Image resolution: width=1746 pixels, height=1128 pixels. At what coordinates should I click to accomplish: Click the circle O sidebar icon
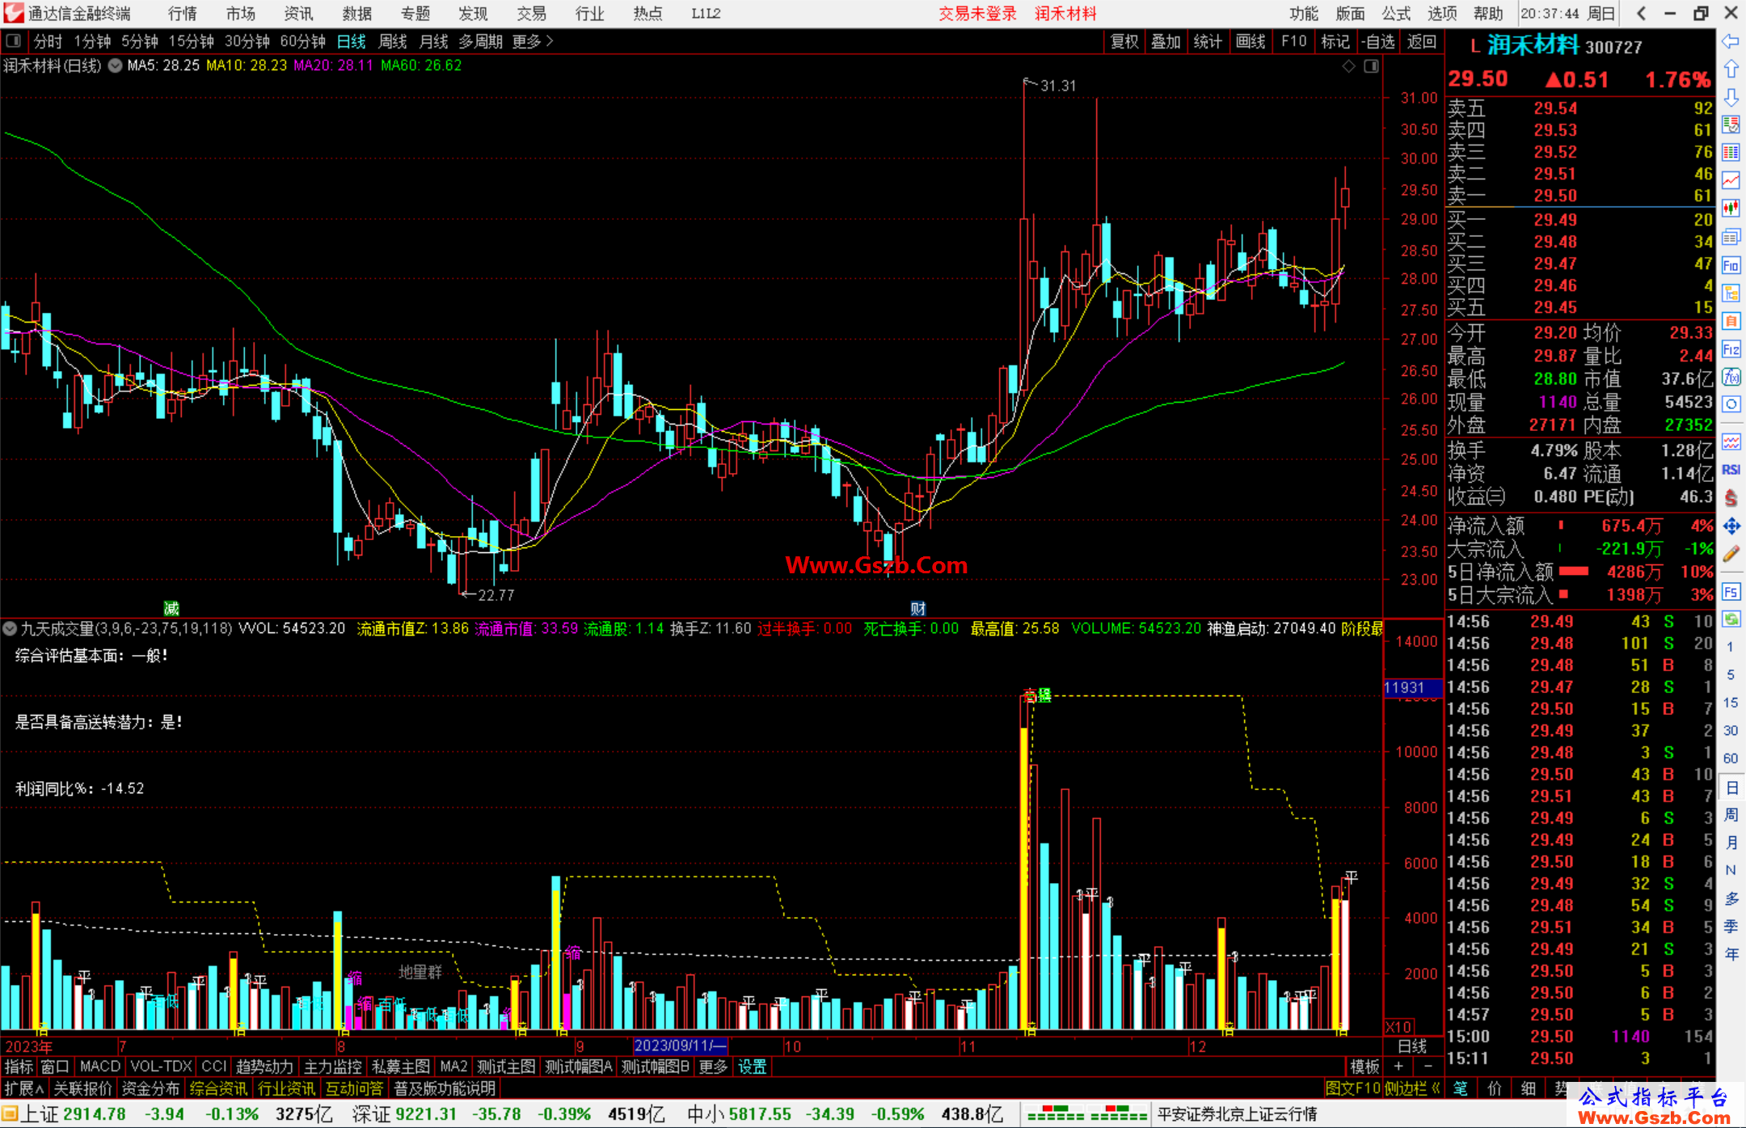click(1731, 404)
